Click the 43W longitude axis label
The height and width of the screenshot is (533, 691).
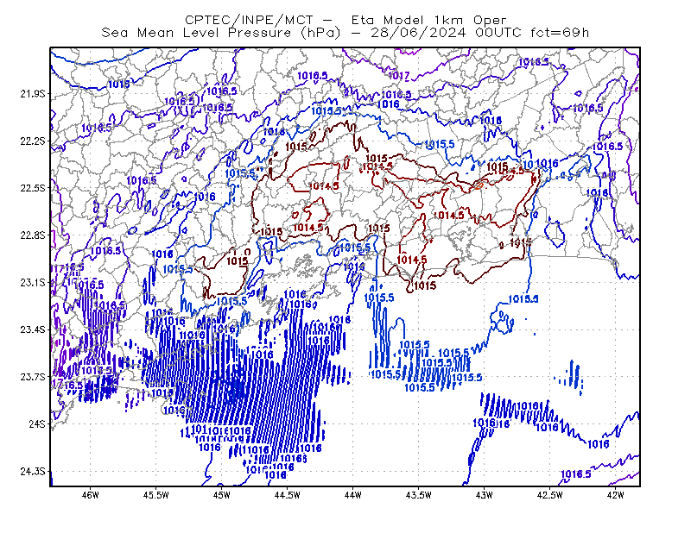[484, 495]
